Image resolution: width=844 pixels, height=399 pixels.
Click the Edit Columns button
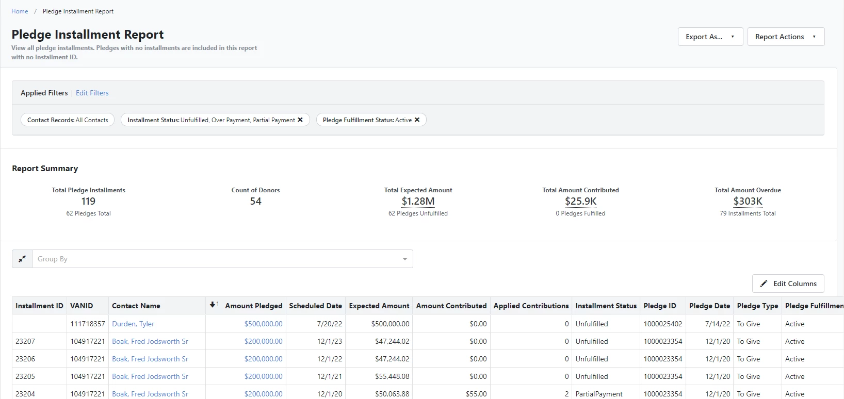788,284
